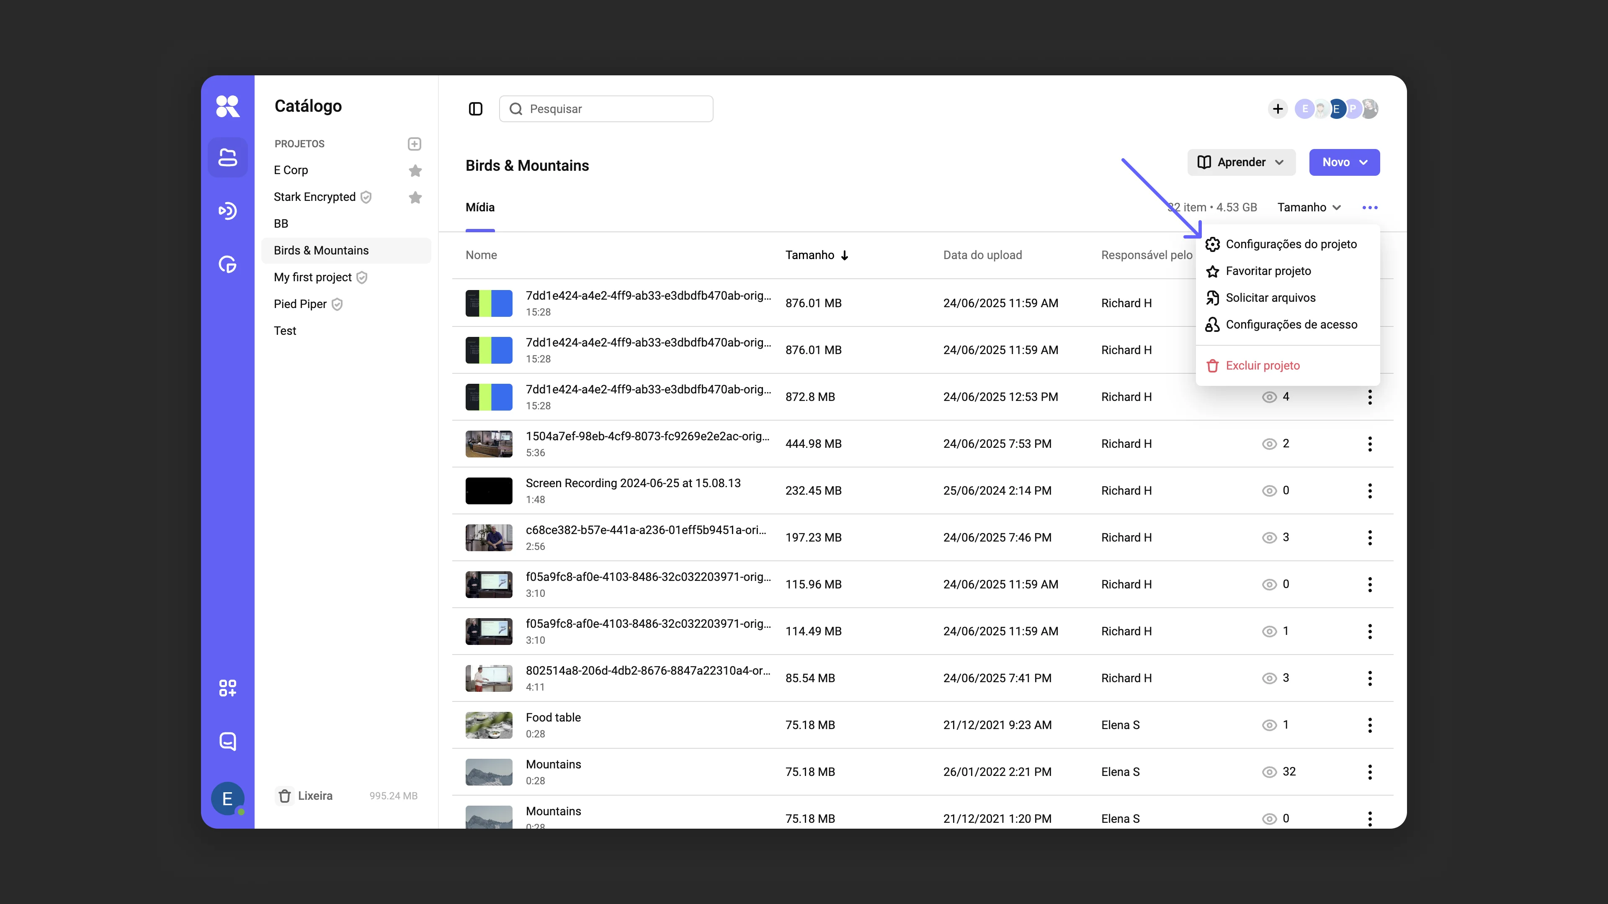
Task: Sort by Data do upload column
Action: [x=982, y=255]
